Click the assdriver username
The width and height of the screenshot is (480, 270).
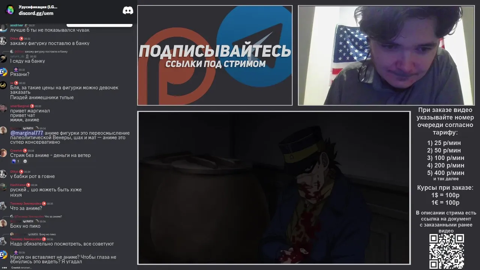[x=16, y=25]
